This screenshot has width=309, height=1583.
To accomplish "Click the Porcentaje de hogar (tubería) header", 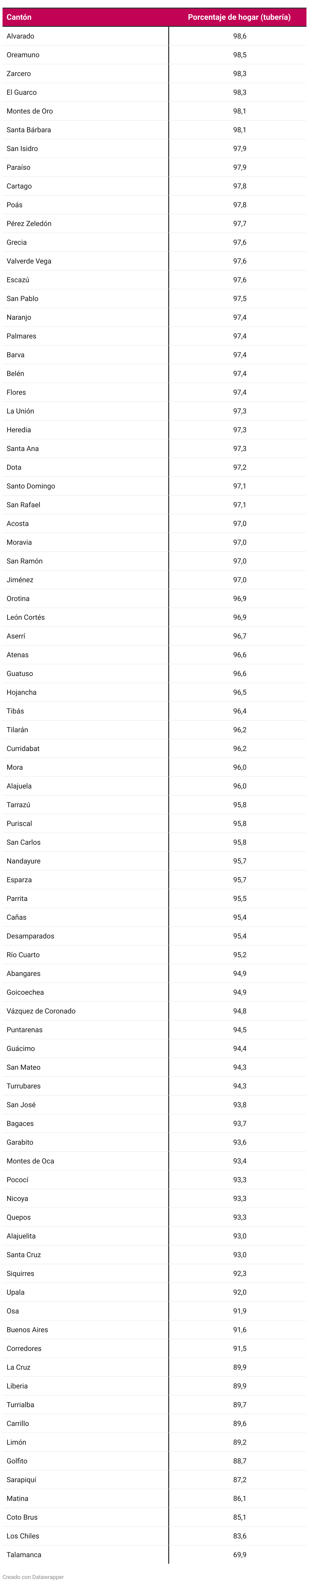I will (239, 17).
